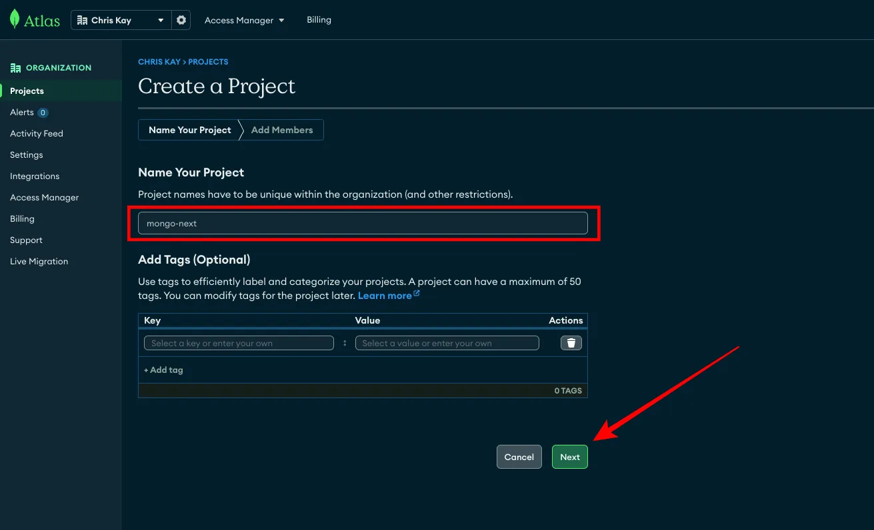Click the green Next button
Screen dimensions: 874x530
(570, 457)
